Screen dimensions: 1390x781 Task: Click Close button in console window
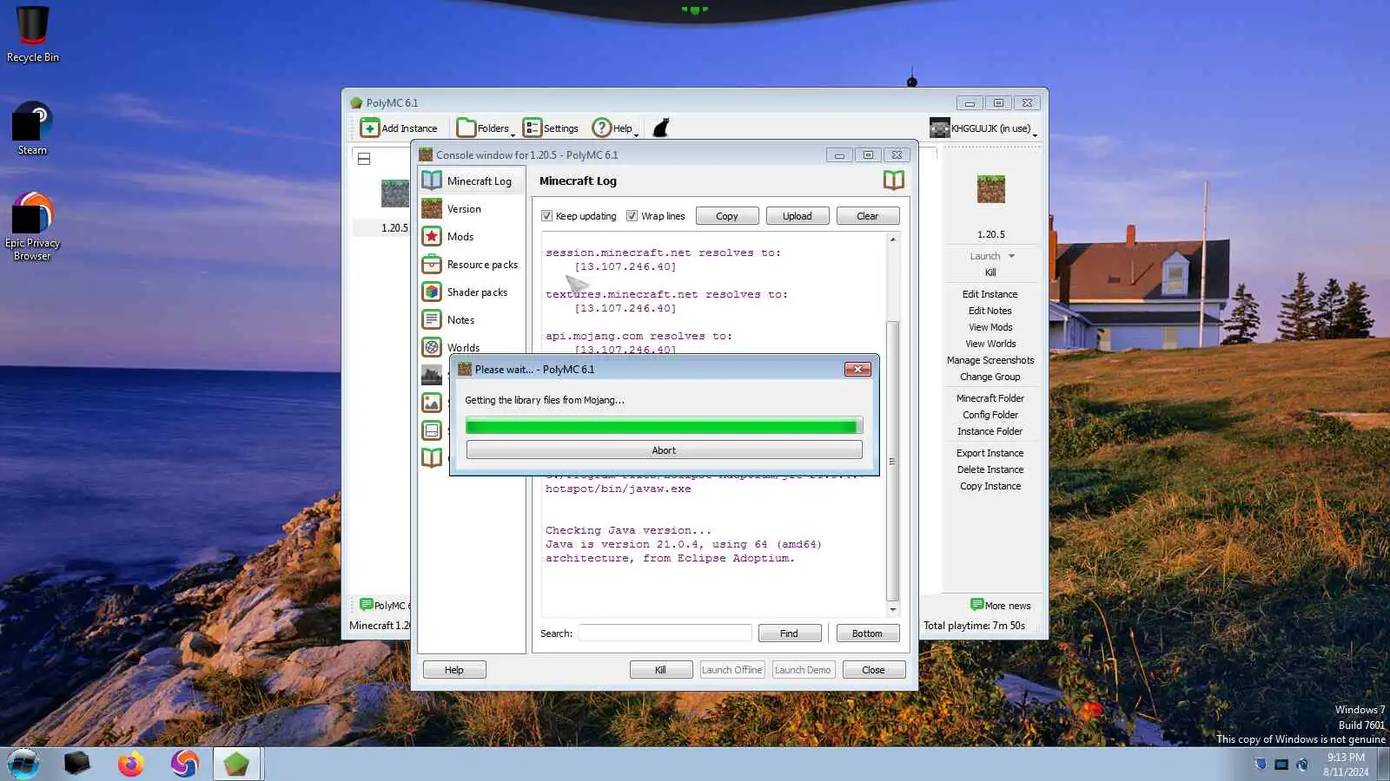click(874, 670)
